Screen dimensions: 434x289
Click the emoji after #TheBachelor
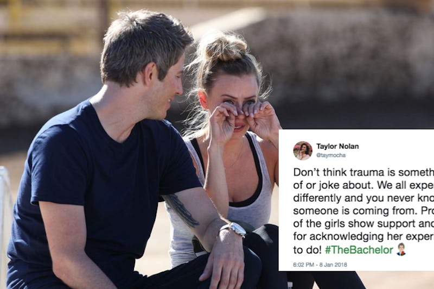[x=401, y=249]
